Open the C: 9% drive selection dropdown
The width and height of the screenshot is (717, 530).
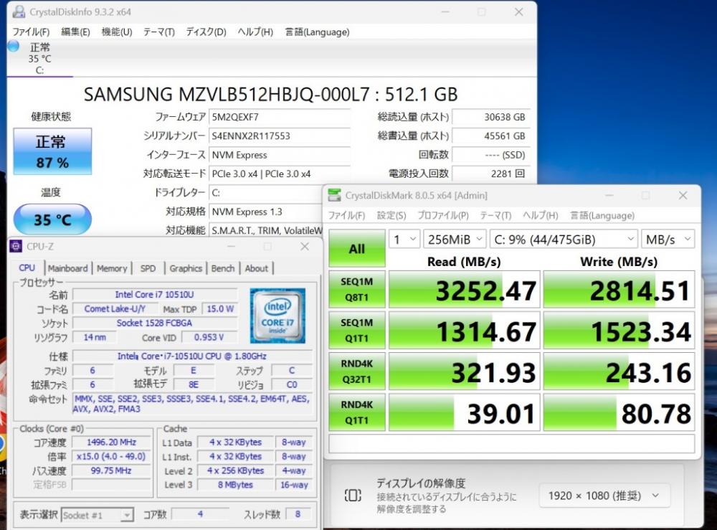point(564,239)
